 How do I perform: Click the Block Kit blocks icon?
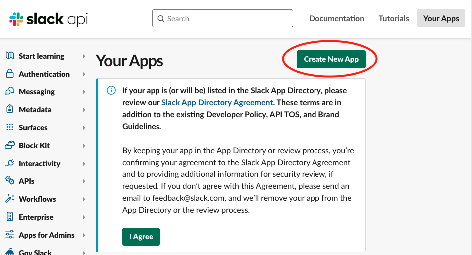point(10,145)
